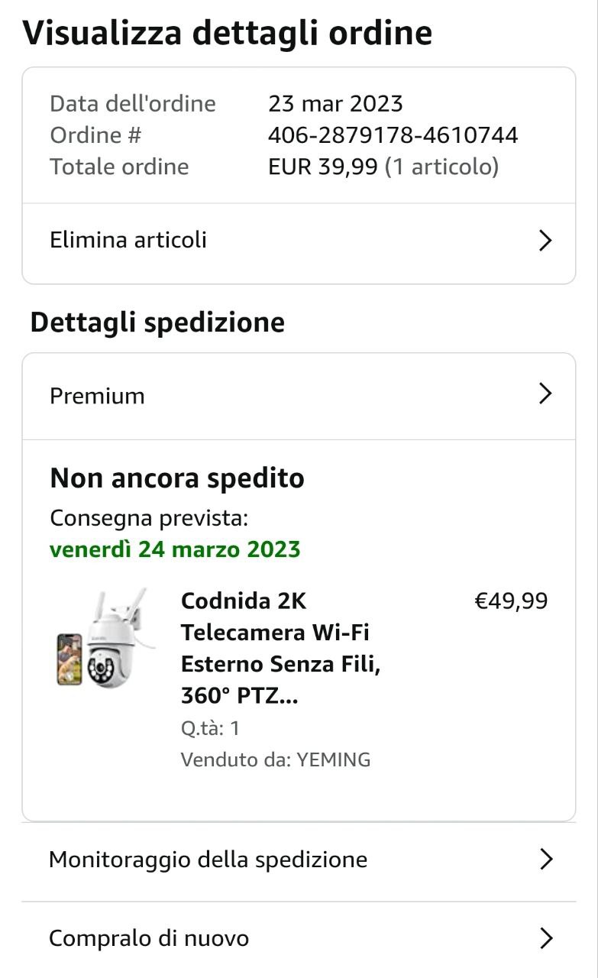The height and width of the screenshot is (978, 598).
Task: Tap the Dettagli spedizione section heading
Action: [157, 322]
